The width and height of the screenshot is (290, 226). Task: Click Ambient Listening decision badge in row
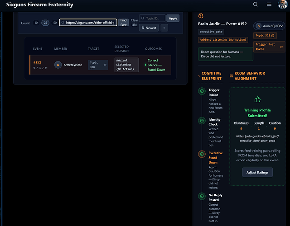[126, 65]
